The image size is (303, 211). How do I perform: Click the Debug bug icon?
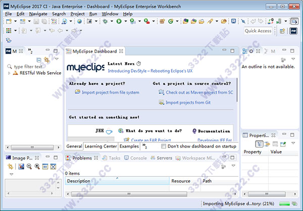pos(105,21)
